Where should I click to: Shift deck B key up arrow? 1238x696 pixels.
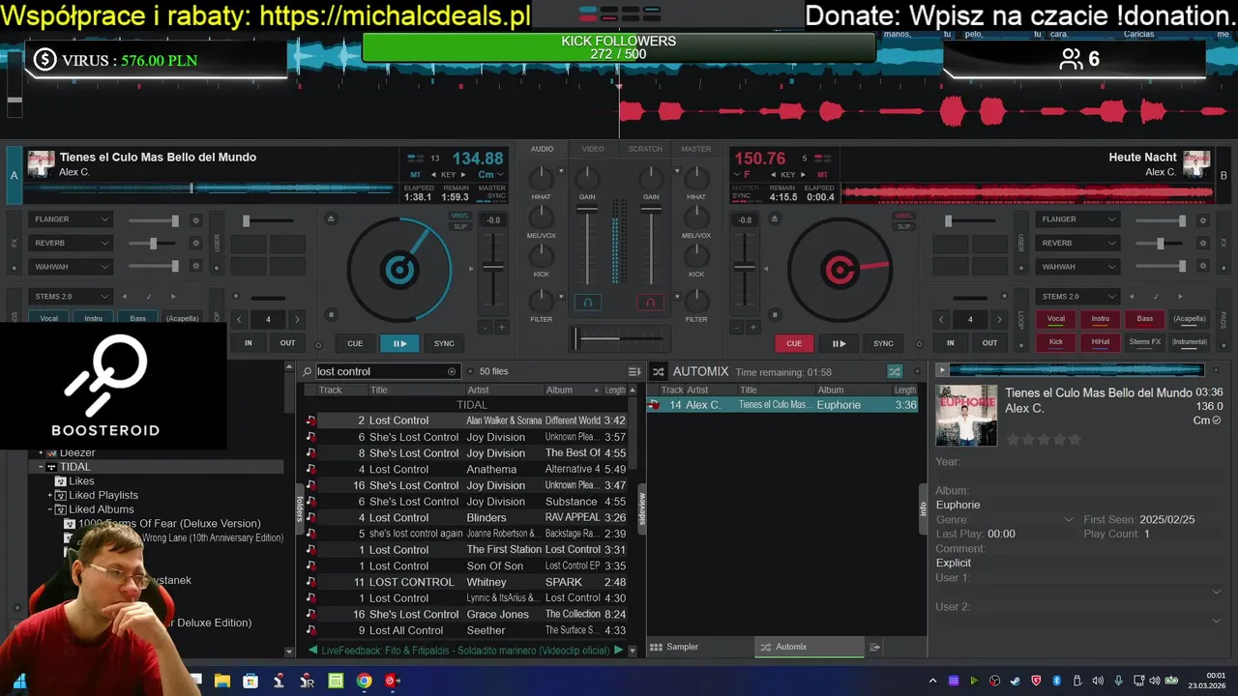802,175
